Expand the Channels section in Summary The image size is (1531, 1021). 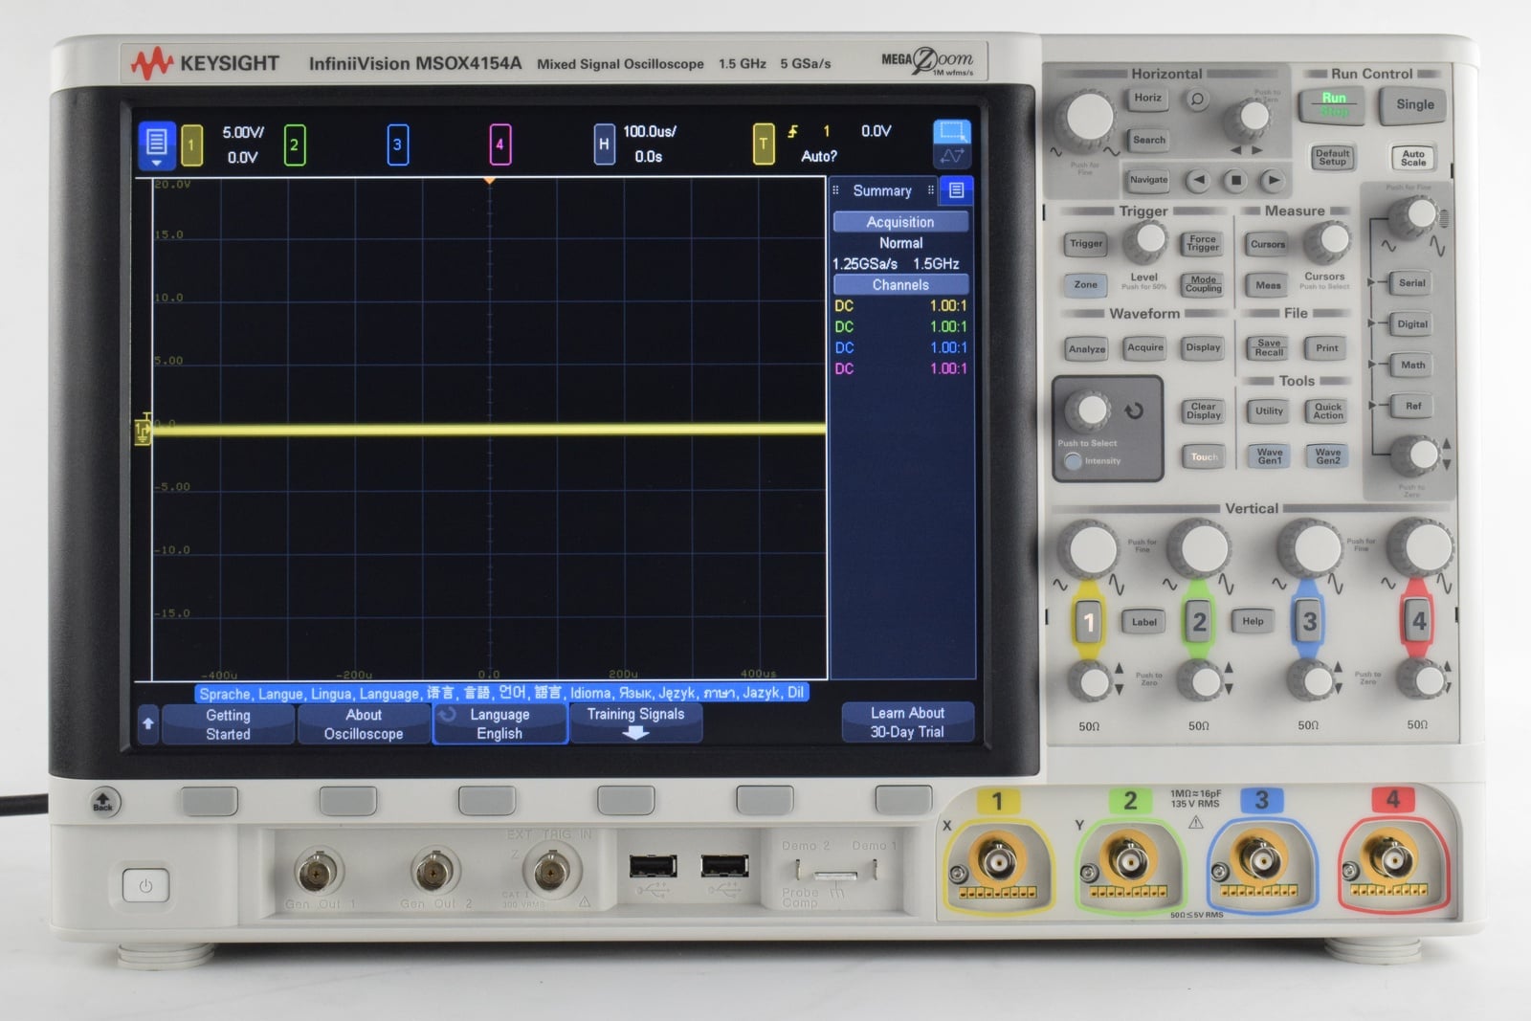(900, 285)
